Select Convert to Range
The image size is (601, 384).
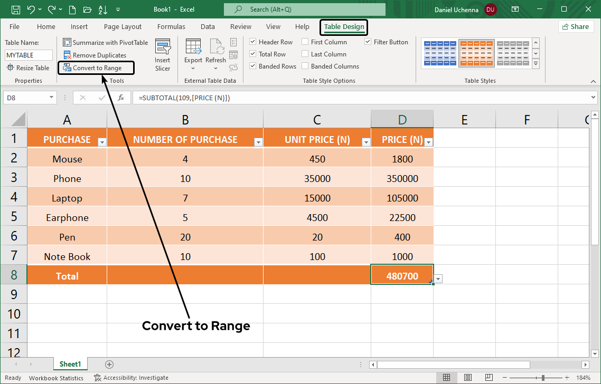coord(96,68)
